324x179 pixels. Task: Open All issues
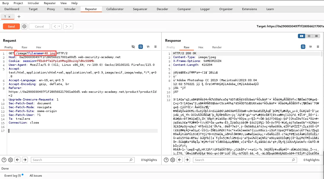tap(36, 175)
